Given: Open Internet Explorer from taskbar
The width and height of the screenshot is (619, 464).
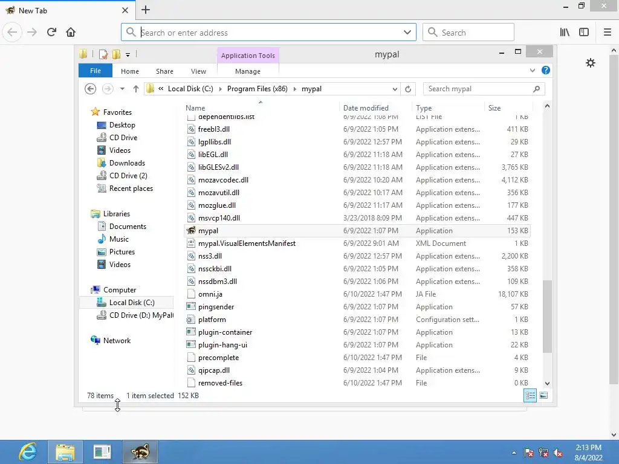Looking at the screenshot, I should pos(27,452).
